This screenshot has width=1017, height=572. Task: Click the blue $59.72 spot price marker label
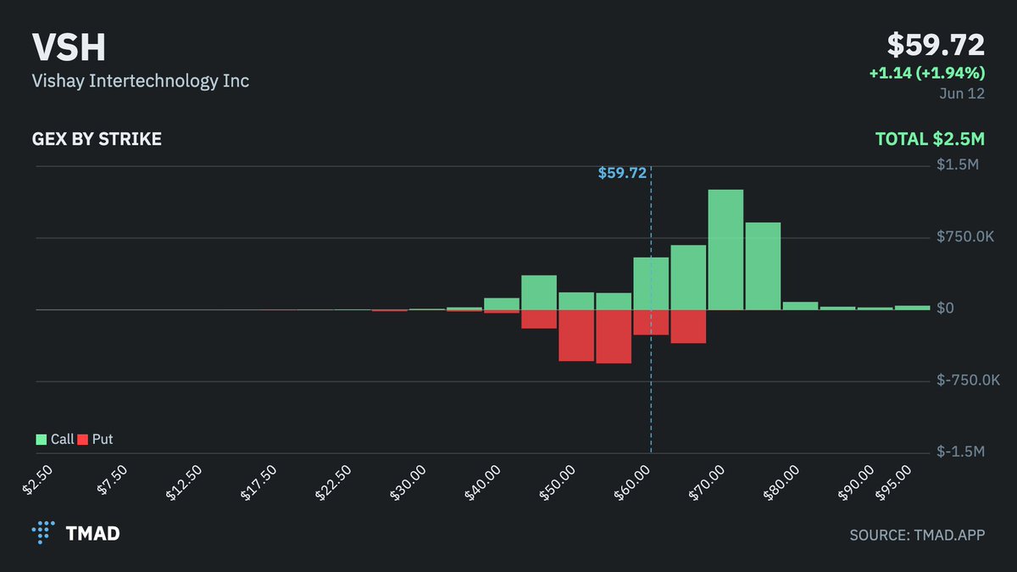coord(622,173)
